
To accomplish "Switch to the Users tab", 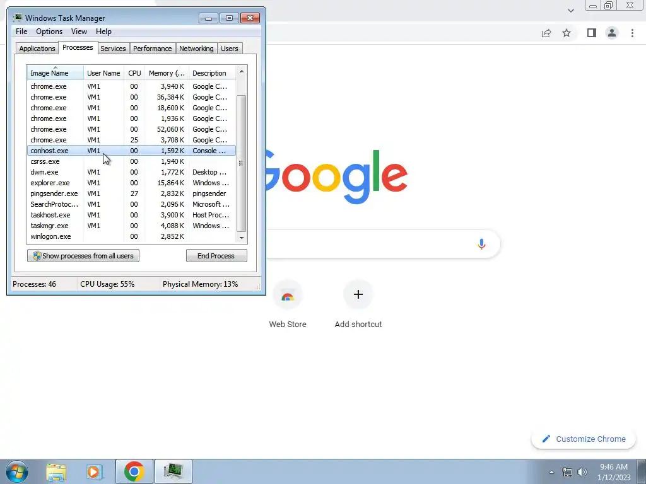I will (230, 49).
